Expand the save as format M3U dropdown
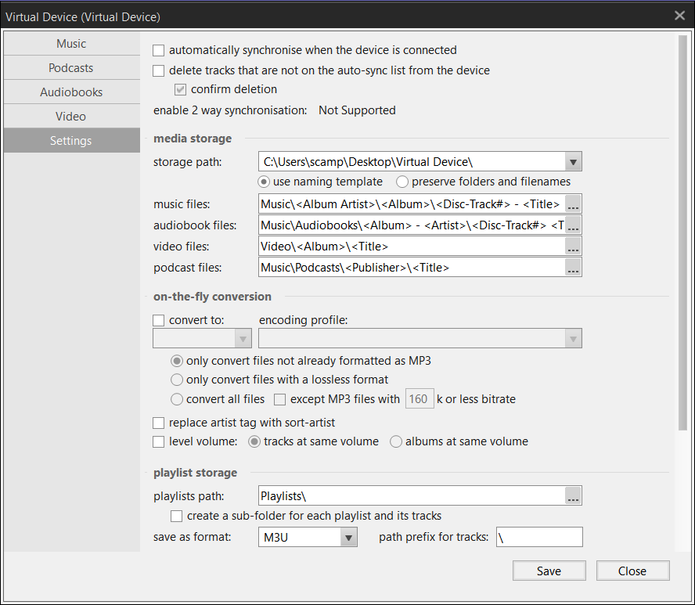The image size is (695, 605). [348, 537]
